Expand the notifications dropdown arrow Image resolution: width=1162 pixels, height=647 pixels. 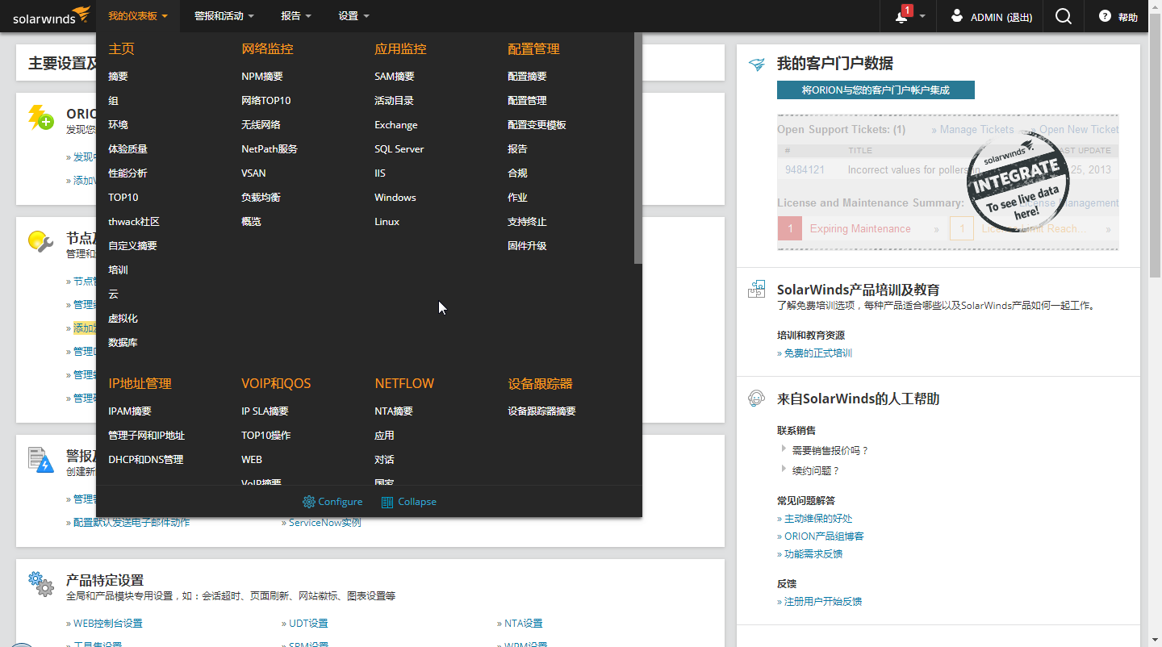click(x=922, y=17)
